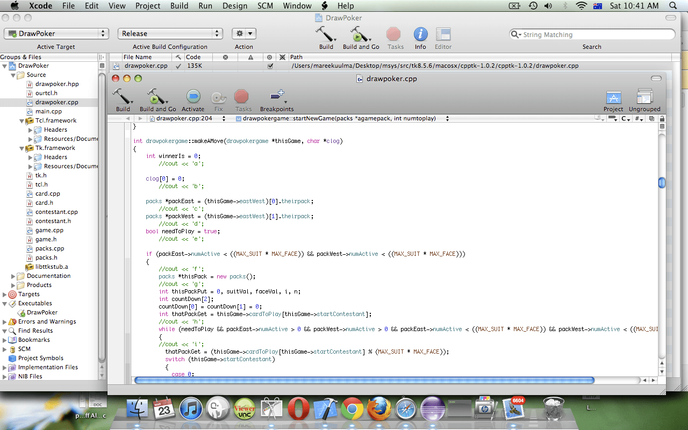Select libttkstub.a in the file tree
The height and width of the screenshot is (430, 688).
(52, 267)
